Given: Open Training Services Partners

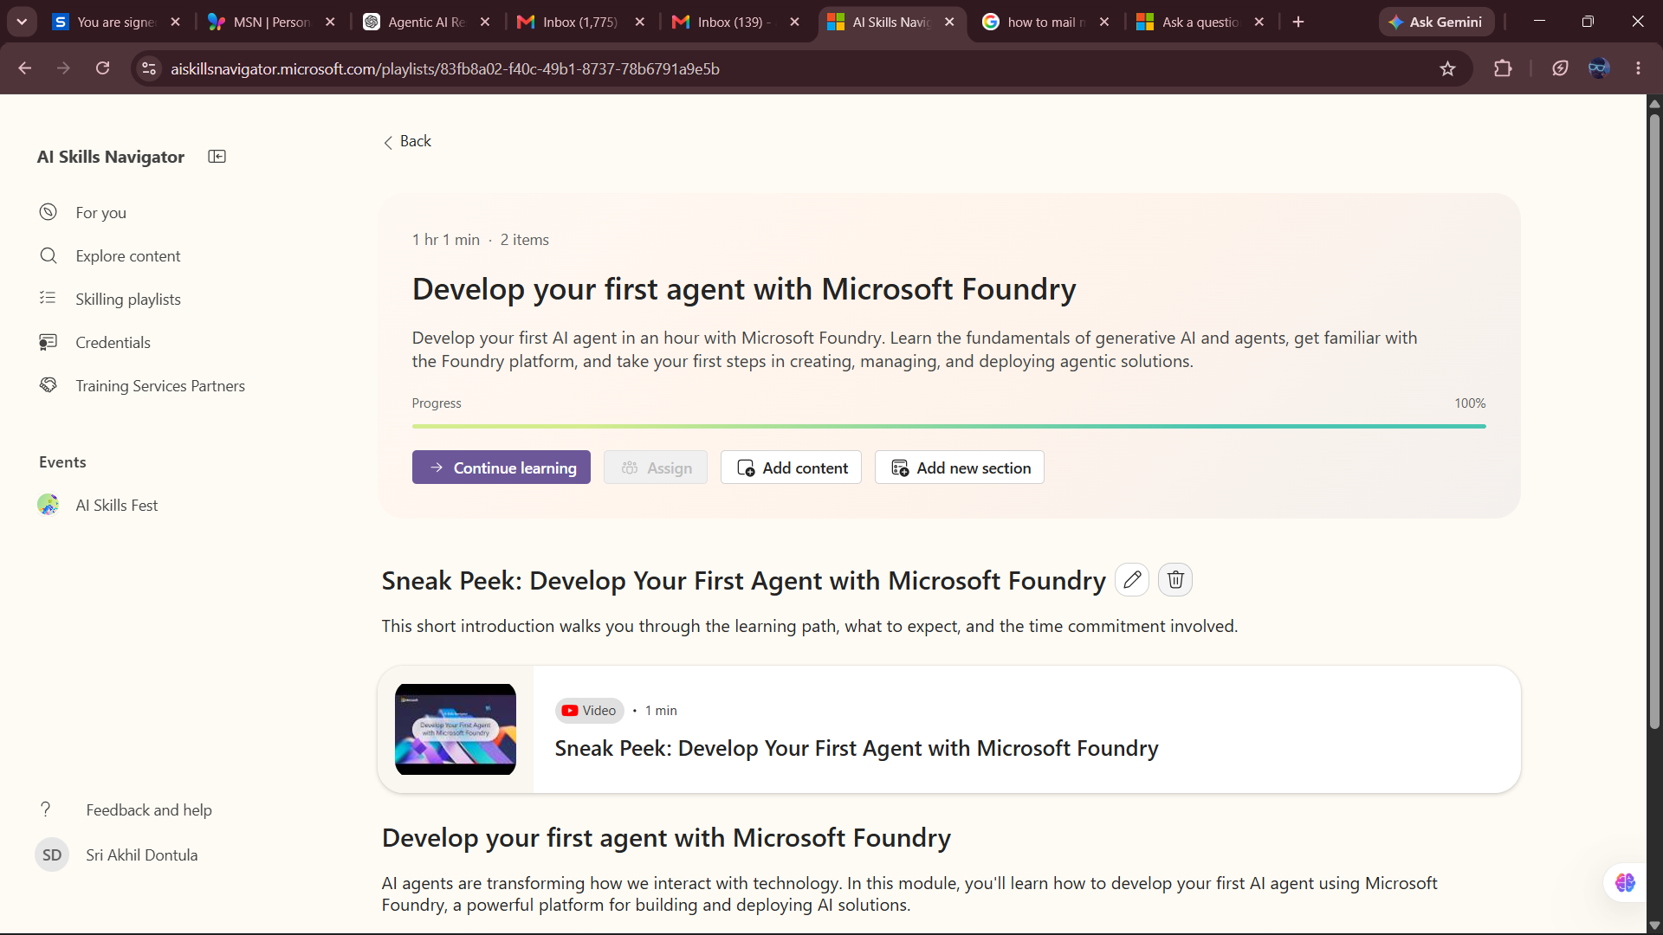Looking at the screenshot, I should click(160, 386).
